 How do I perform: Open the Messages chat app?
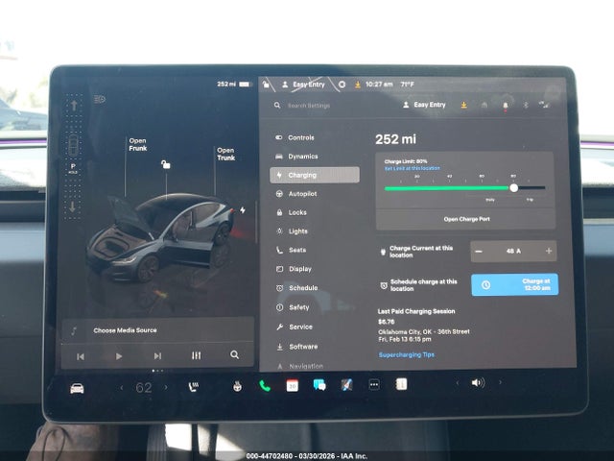pos(319,385)
